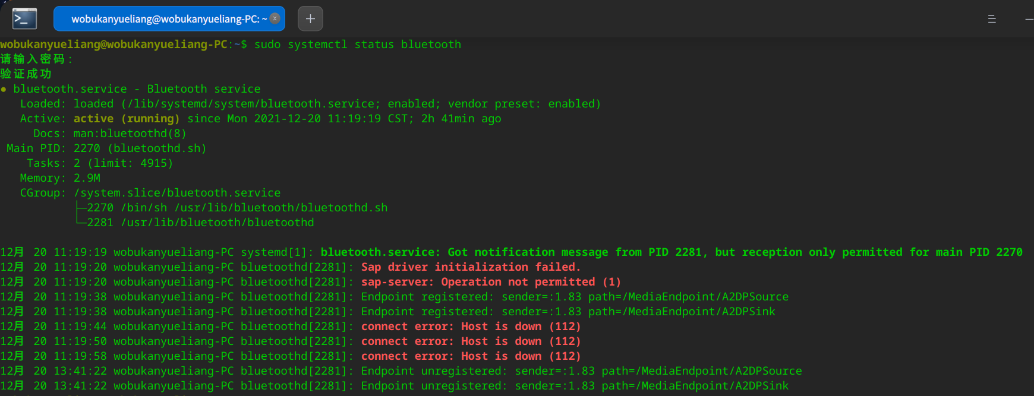
Task: Click the sap-server Operation not permitted error
Action: pyautogui.click(x=490, y=282)
